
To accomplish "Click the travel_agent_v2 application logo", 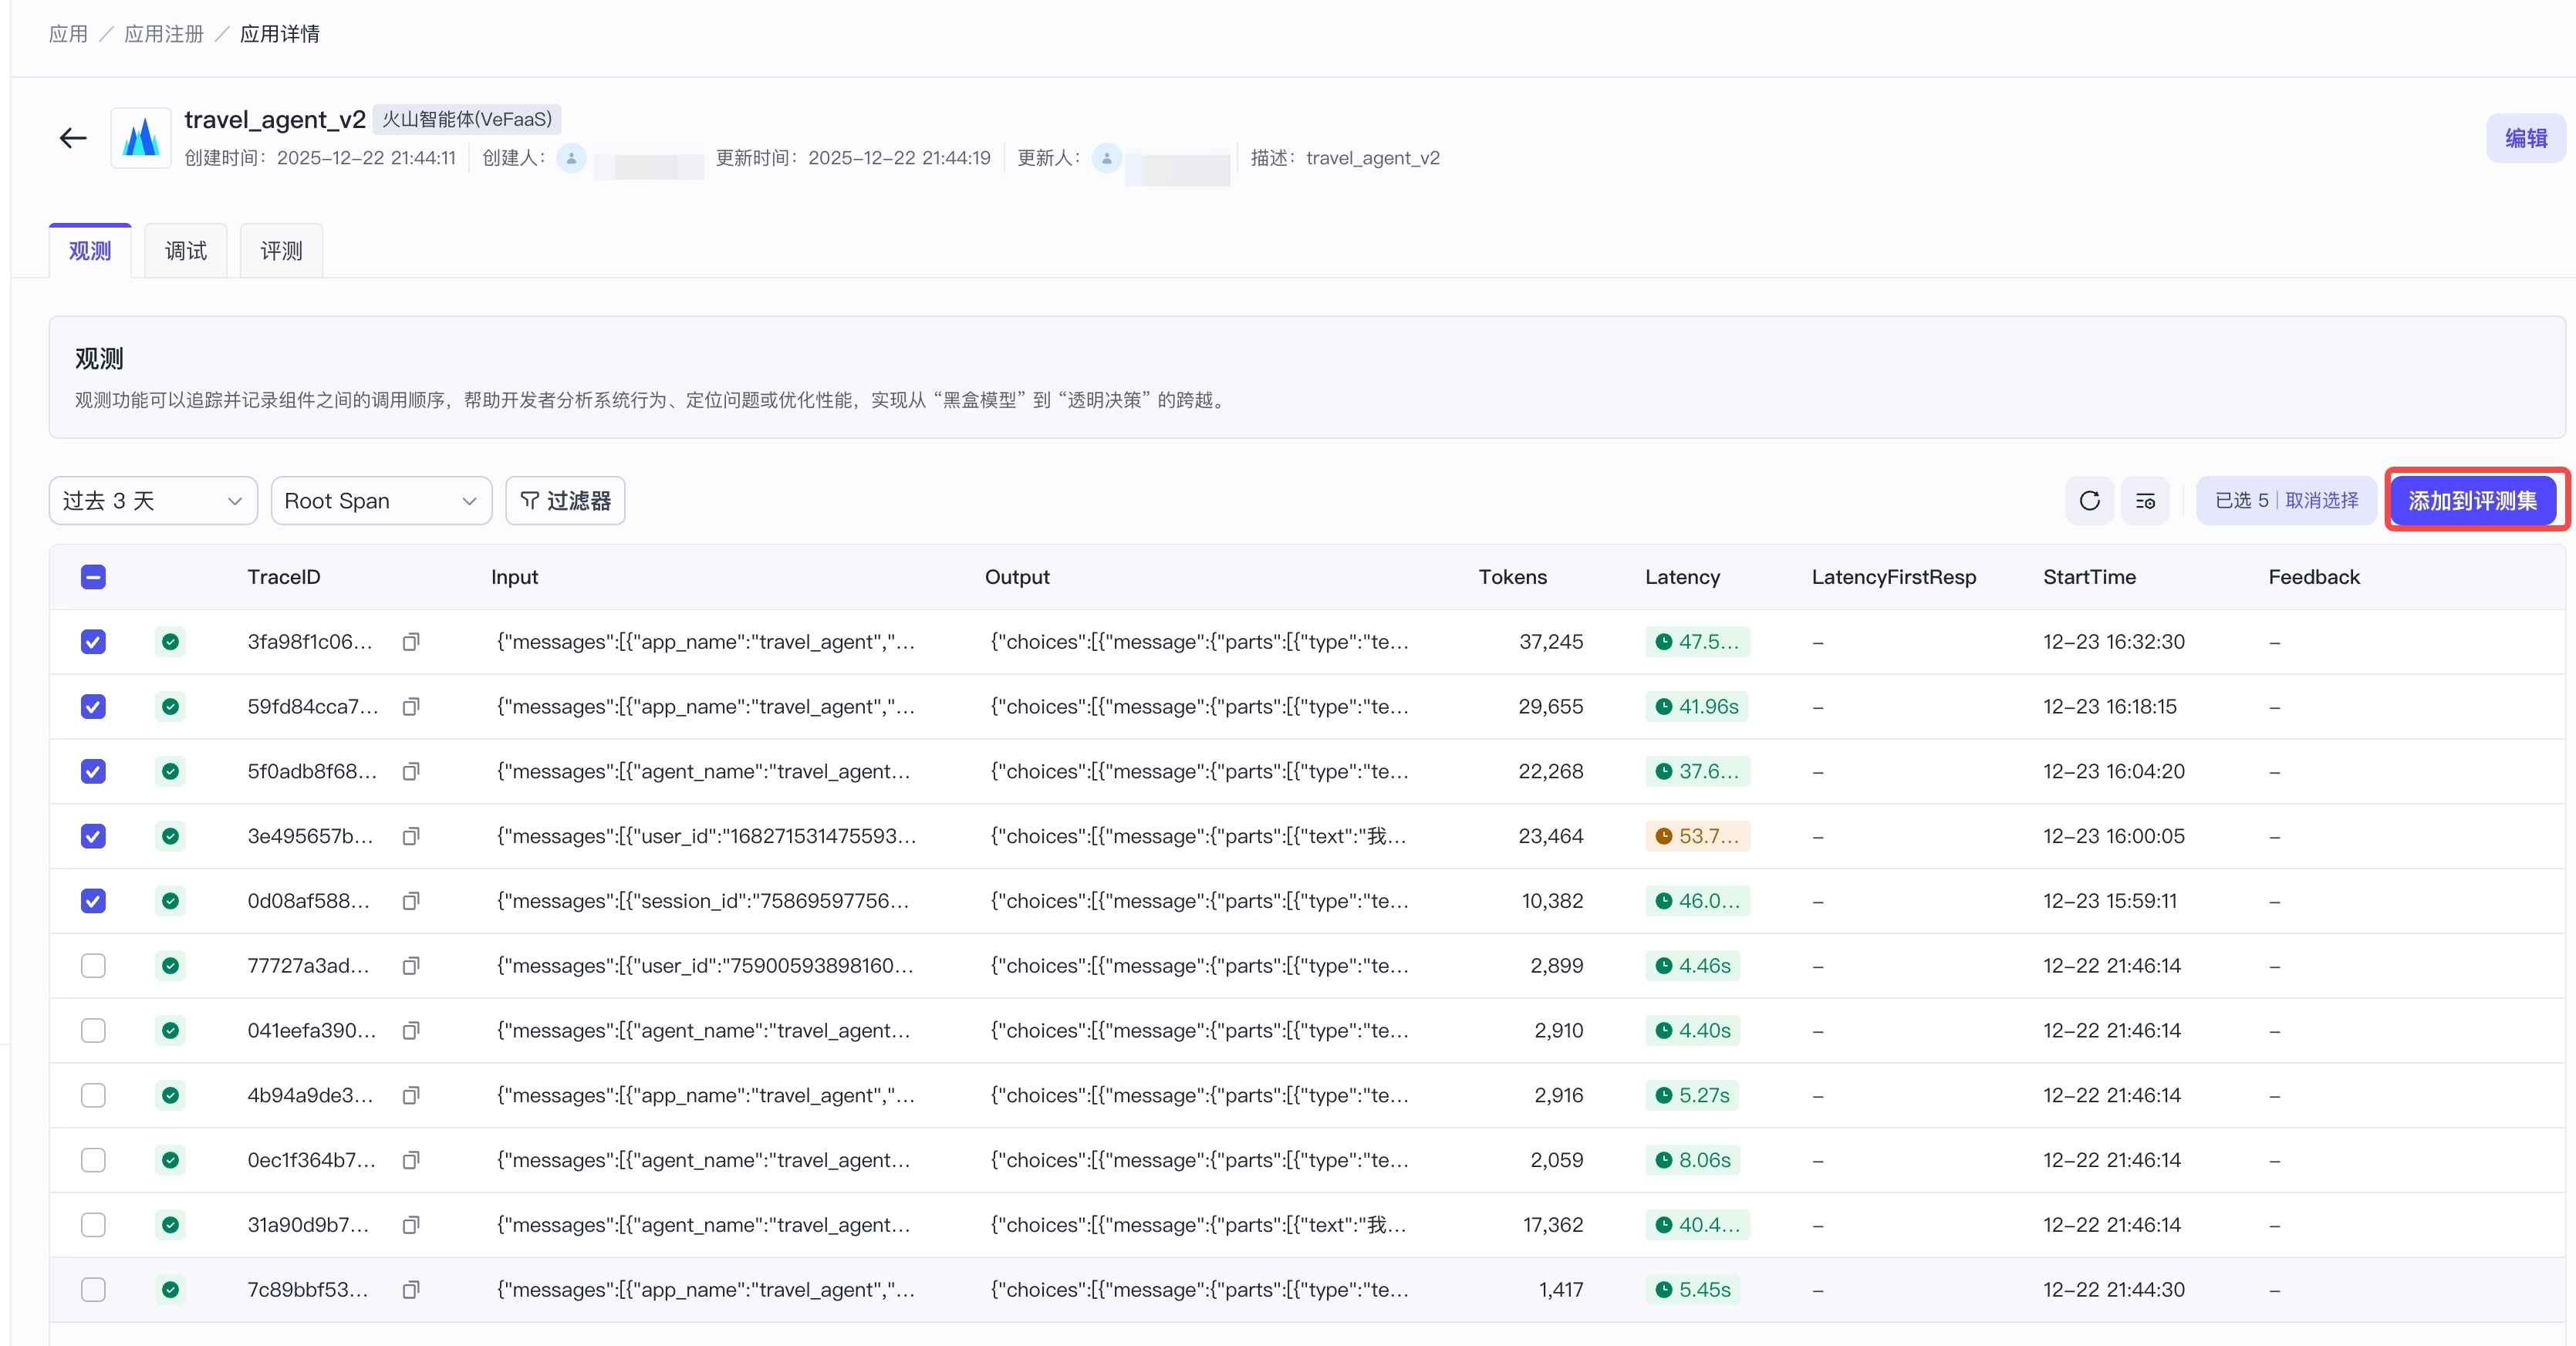I will click(x=141, y=138).
